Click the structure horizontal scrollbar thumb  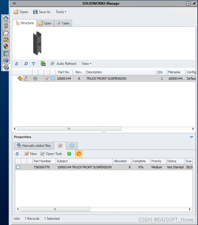[69, 129]
